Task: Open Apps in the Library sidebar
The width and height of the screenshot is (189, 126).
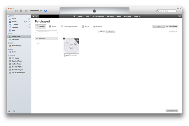Action: pyautogui.click(x=13, y=30)
